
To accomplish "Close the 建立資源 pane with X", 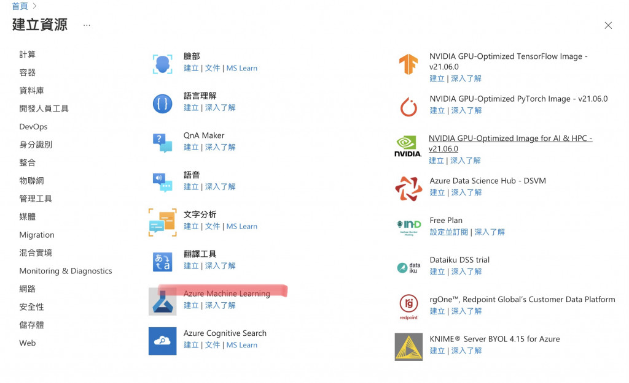I will coord(608,25).
